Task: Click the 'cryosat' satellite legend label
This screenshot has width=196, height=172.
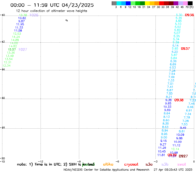Action: [x=131, y=165]
